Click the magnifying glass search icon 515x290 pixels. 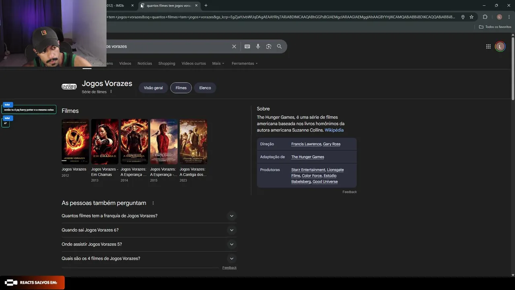click(279, 46)
